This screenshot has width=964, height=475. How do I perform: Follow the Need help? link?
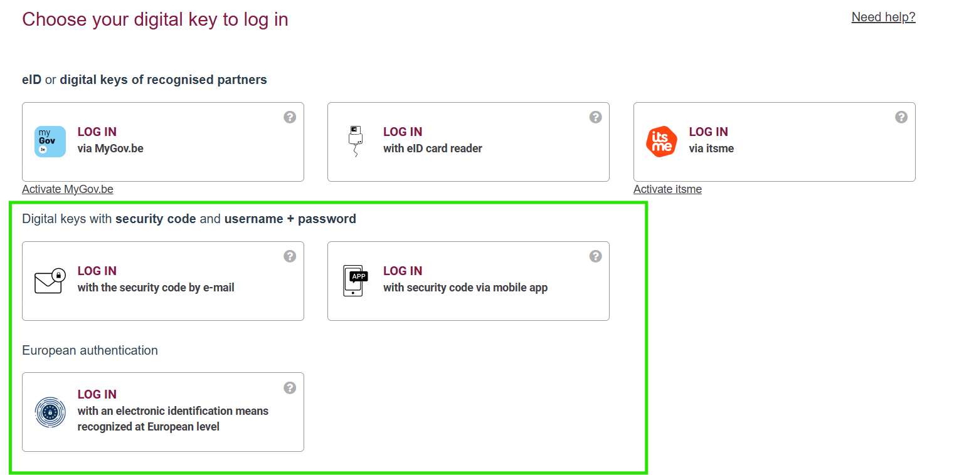[x=883, y=18]
